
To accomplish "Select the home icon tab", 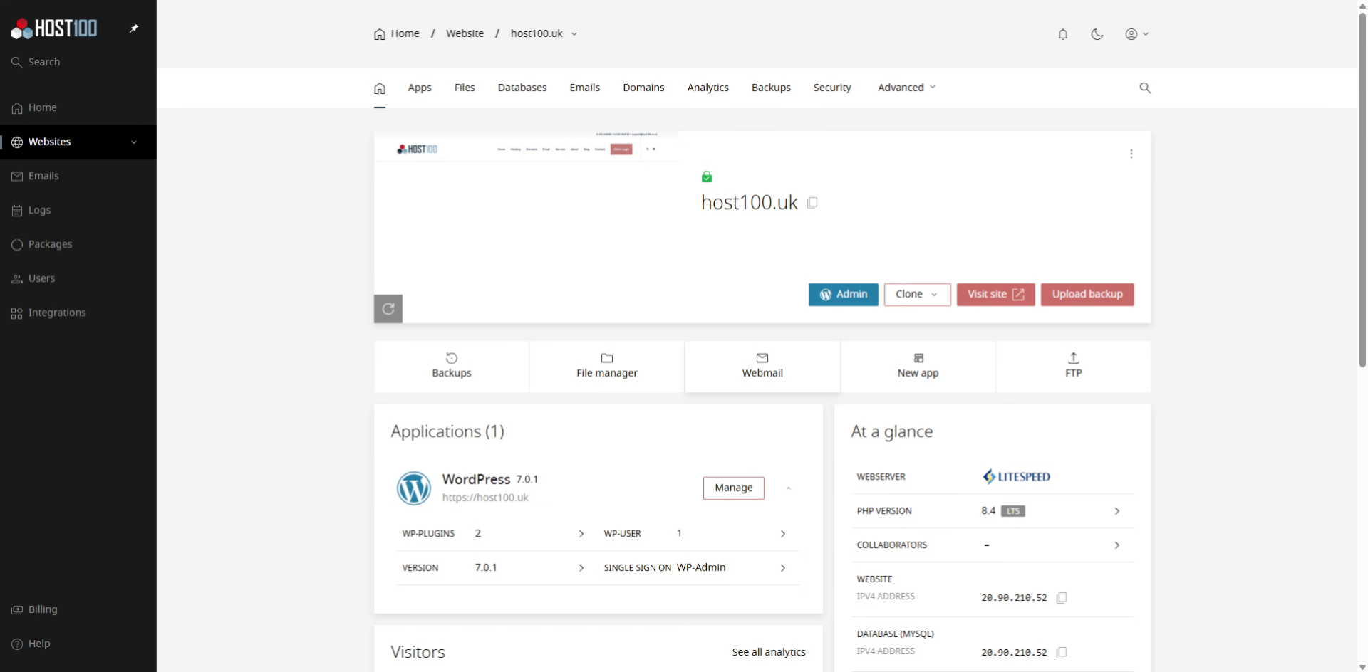I will pyautogui.click(x=380, y=88).
